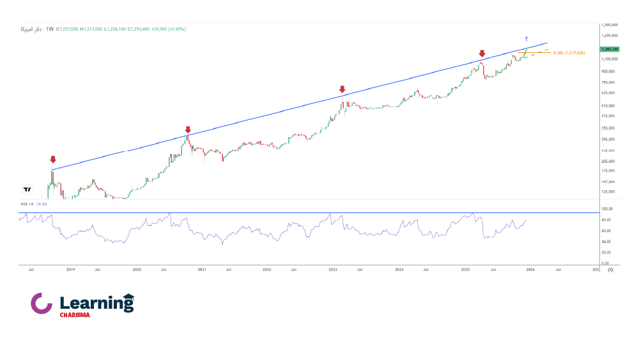
Task: Open chart settings gear at bottom right
Action: [610, 270]
